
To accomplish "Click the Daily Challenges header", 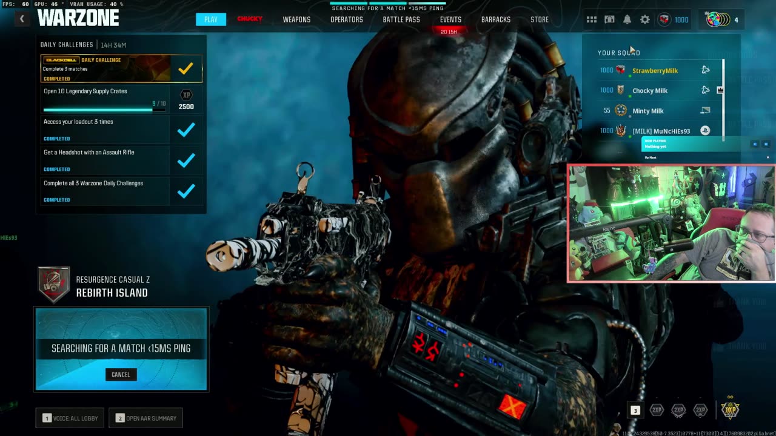I will point(67,45).
